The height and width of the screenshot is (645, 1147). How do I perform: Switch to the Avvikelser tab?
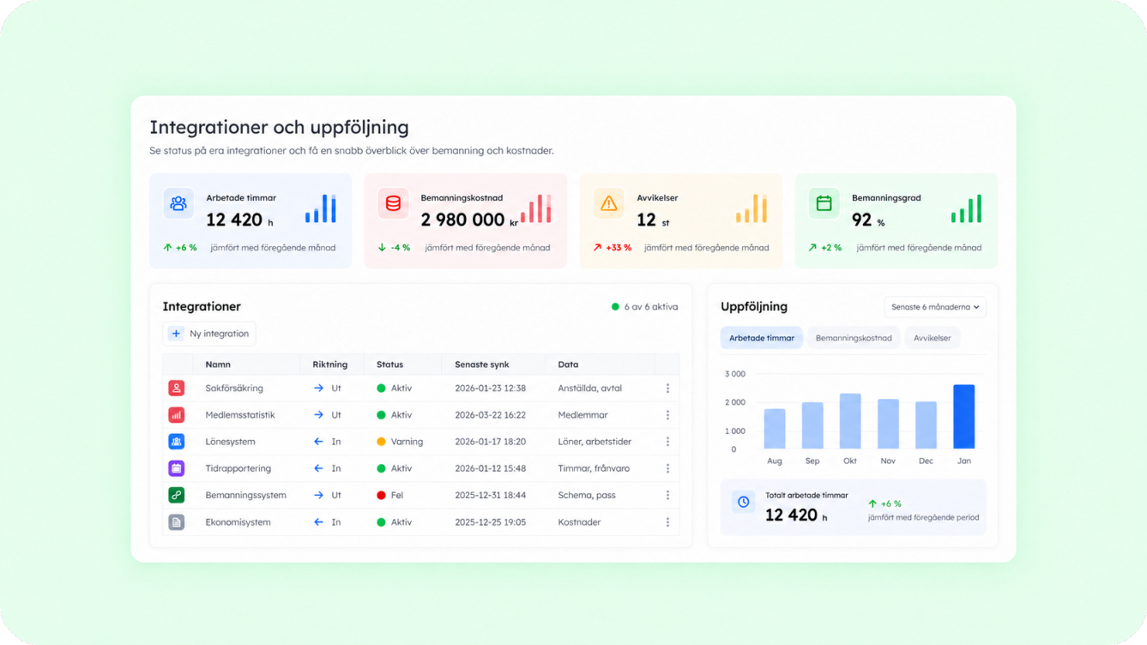(x=932, y=338)
